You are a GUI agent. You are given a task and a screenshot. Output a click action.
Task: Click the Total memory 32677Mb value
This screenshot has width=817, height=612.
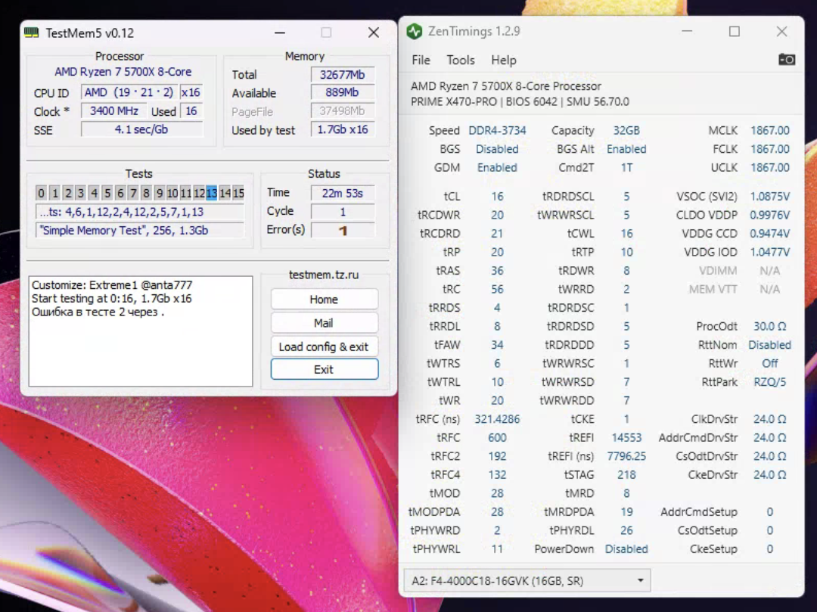pos(343,74)
